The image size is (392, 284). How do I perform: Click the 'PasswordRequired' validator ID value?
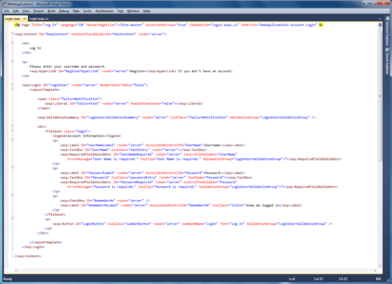136,182
